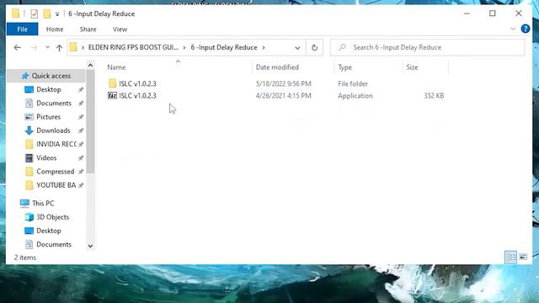This screenshot has height=303, width=539.
Task: Click the Forward navigation arrow
Action: [34, 47]
